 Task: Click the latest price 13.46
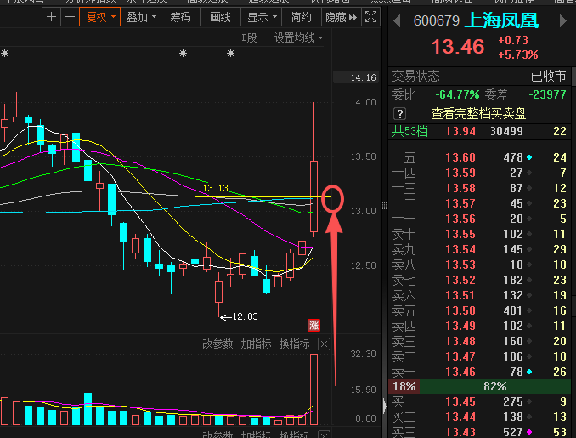coord(458,47)
